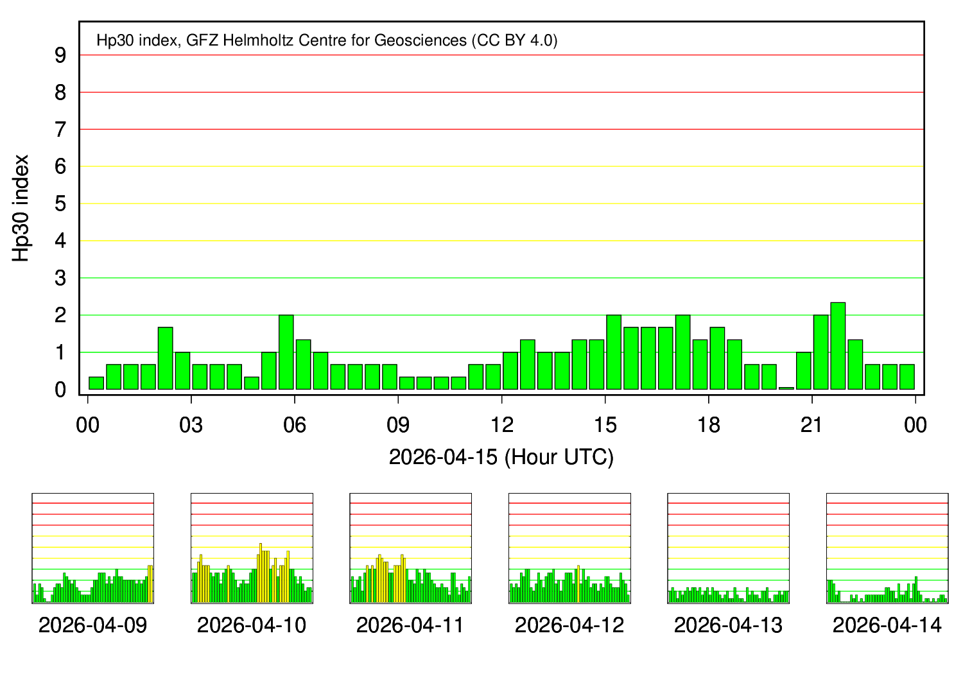This screenshot has width=963, height=674.
Task: View the 2026-04-12 thumbnail plot
Action: [569, 548]
